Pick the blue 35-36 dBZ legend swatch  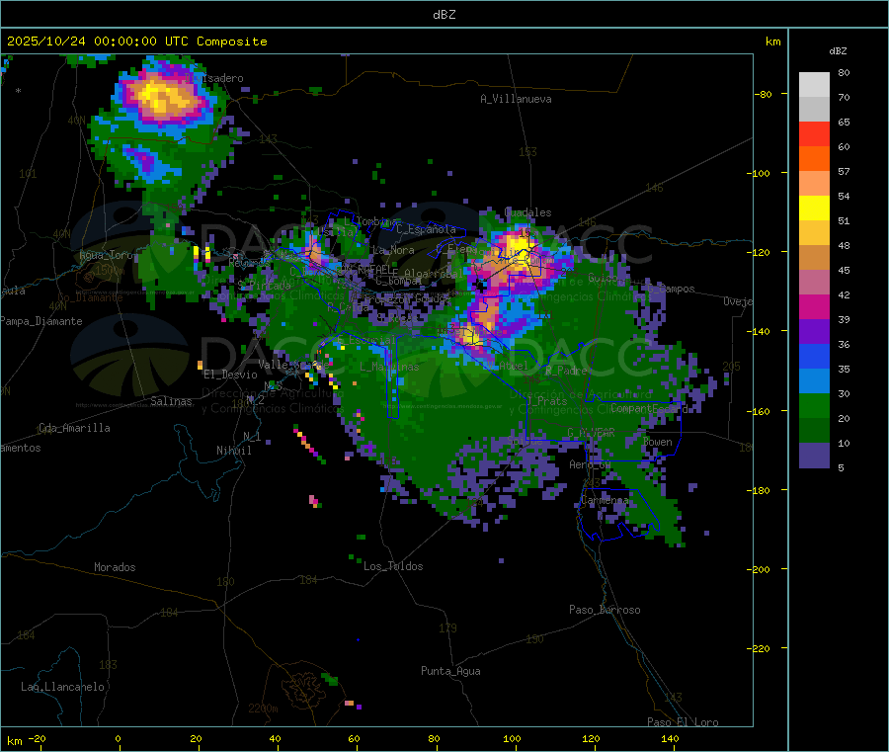click(814, 356)
